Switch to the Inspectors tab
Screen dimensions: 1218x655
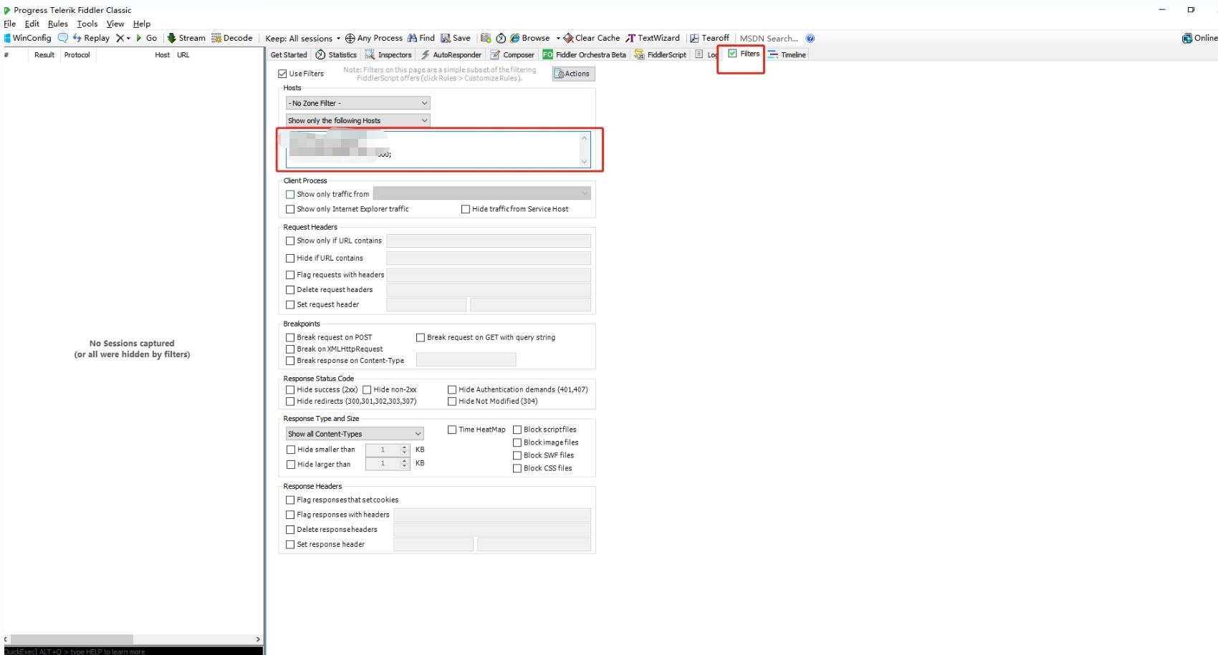click(x=388, y=54)
